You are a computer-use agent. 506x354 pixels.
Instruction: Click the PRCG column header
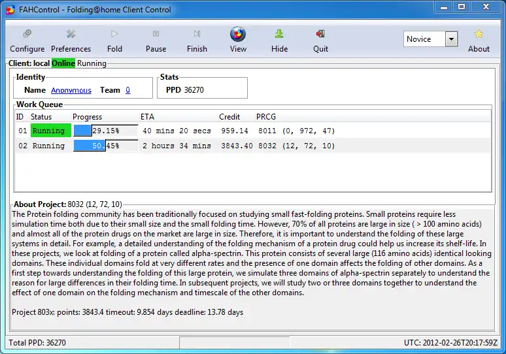[x=266, y=117]
